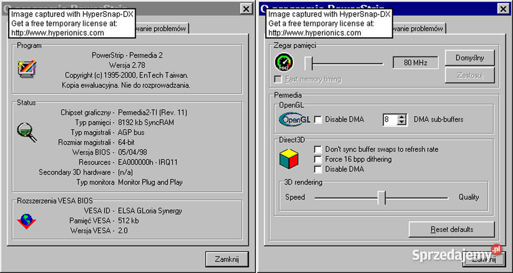Click the BIOS version 05/04/98 text
The height and width of the screenshot is (273, 513).
click(x=133, y=152)
